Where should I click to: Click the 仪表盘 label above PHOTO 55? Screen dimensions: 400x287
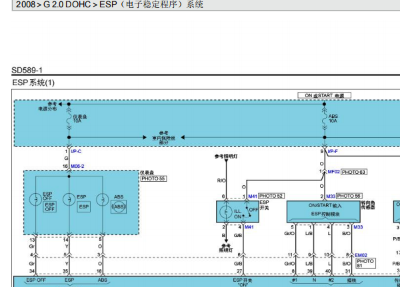click(147, 172)
